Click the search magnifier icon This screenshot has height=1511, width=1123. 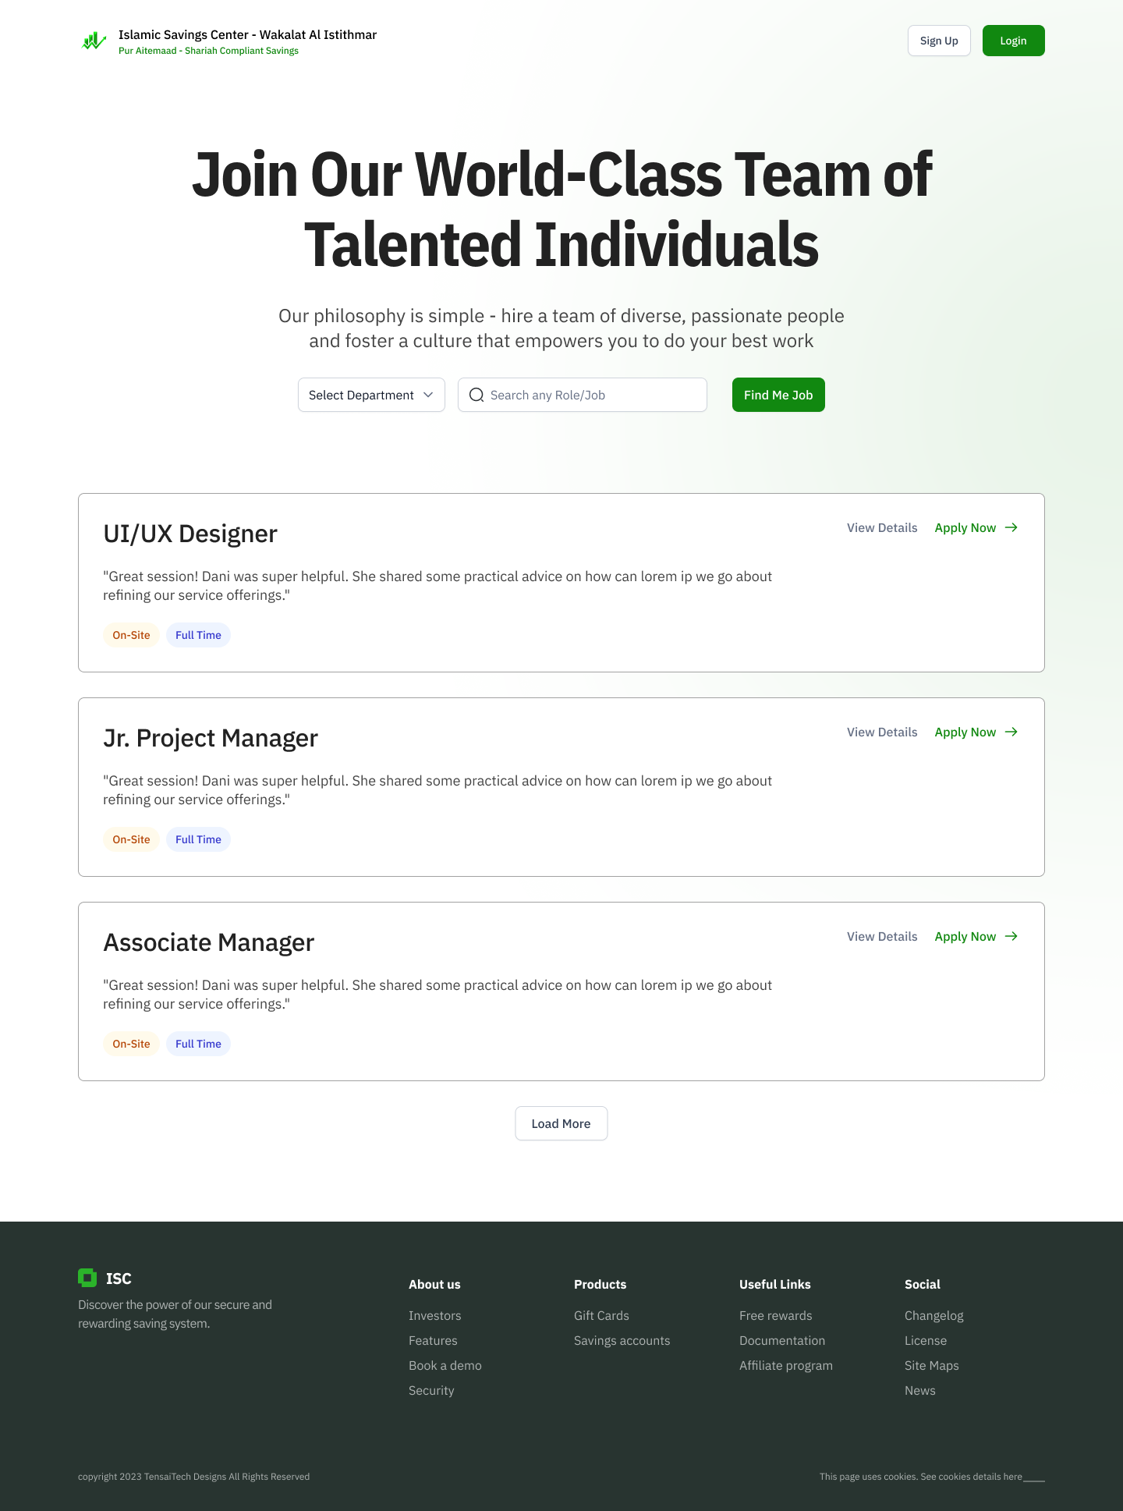[476, 395]
